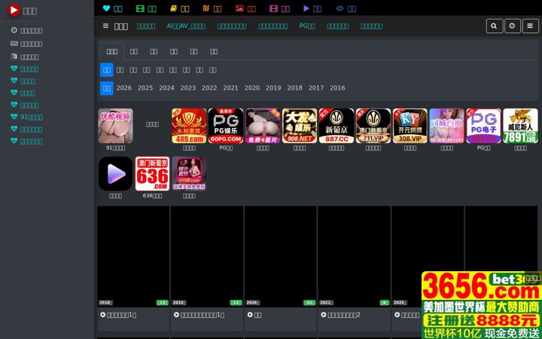Open the 60PG.COM ad icon
The width and height of the screenshot is (542, 339).
[x=226, y=126]
